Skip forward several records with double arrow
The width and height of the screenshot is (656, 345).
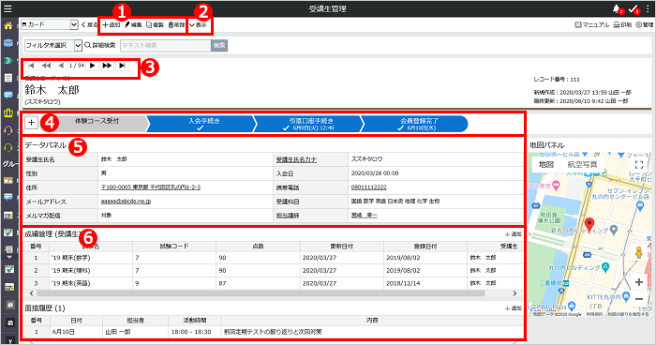coord(107,66)
